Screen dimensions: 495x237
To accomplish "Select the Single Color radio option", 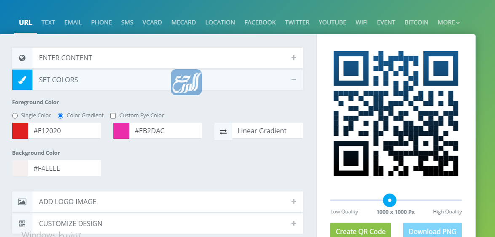I will (x=15, y=116).
